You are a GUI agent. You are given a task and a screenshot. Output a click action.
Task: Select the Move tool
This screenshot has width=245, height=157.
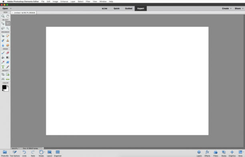3,24
